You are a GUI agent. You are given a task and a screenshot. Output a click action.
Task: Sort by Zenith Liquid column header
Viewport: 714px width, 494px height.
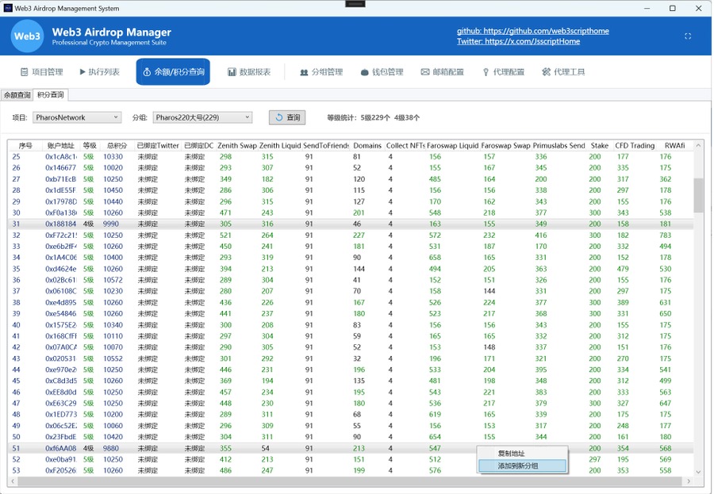[x=280, y=146]
